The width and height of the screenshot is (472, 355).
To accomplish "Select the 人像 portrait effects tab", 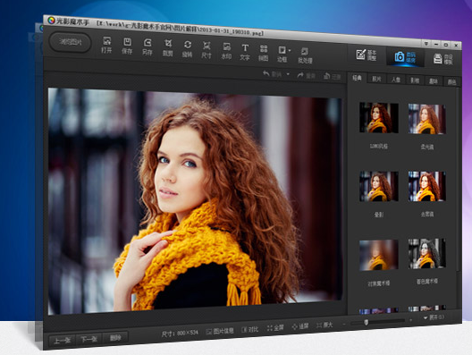I will click(396, 80).
